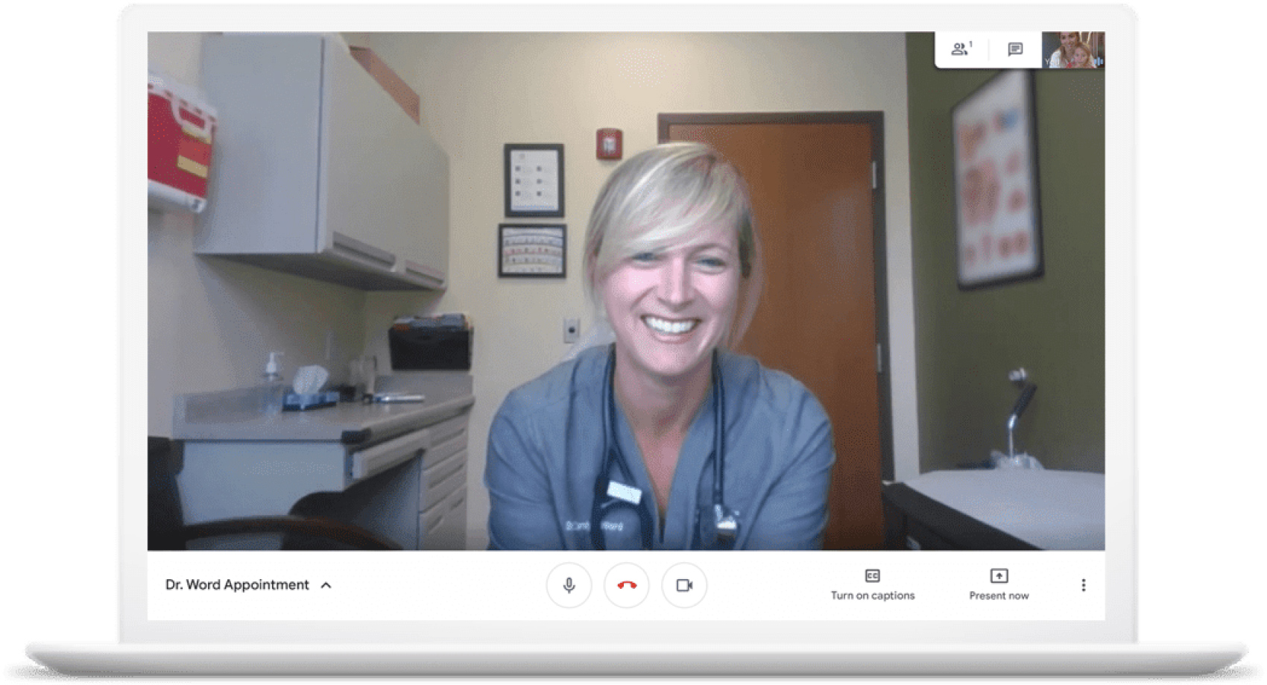Hang up with the red phone icon
The image size is (1267, 685).
tap(626, 585)
